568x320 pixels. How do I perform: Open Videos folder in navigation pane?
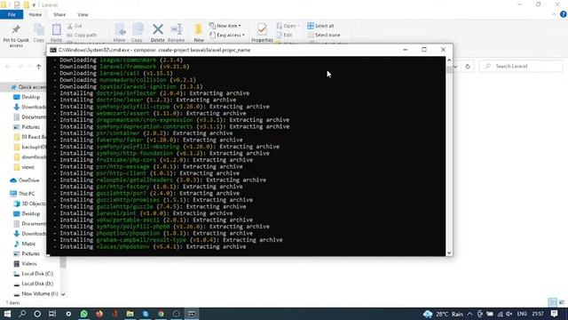pyautogui.click(x=25, y=264)
